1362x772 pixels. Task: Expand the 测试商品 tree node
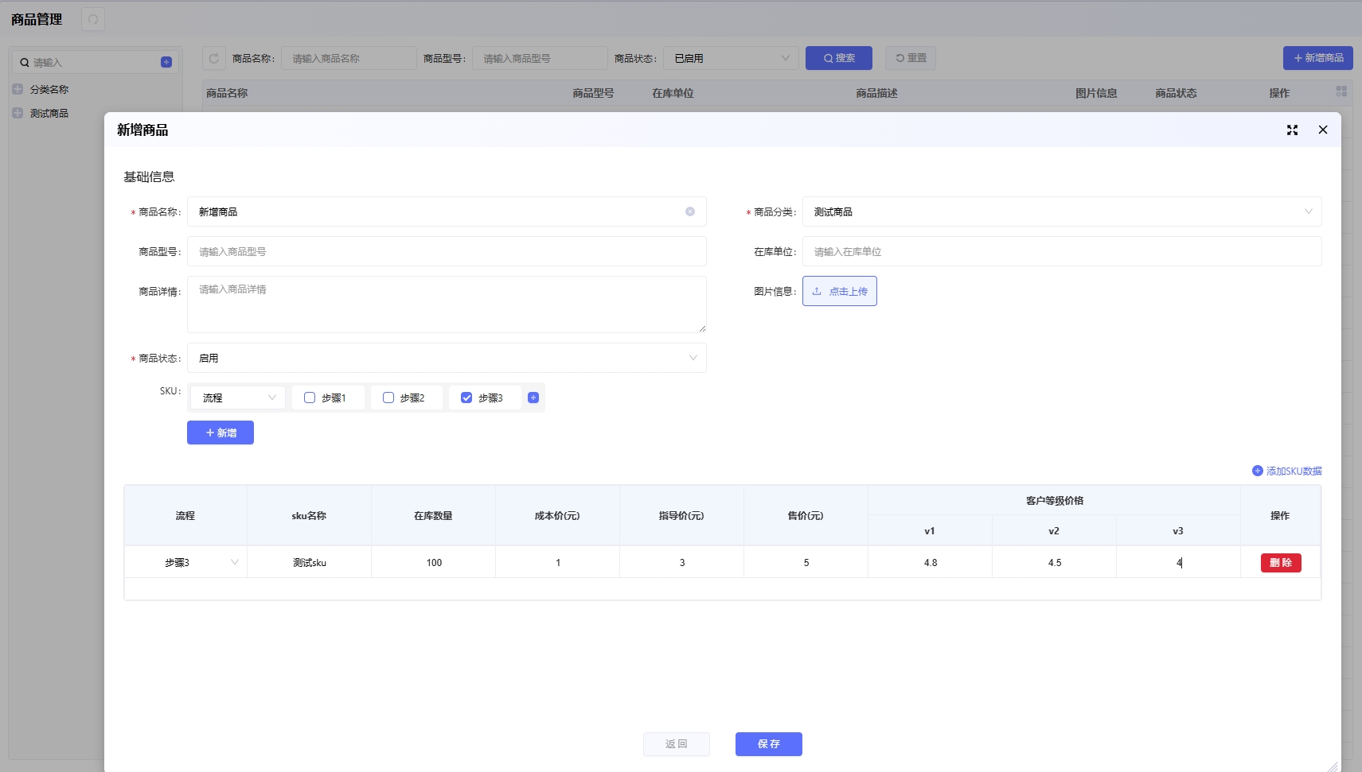pyautogui.click(x=18, y=113)
